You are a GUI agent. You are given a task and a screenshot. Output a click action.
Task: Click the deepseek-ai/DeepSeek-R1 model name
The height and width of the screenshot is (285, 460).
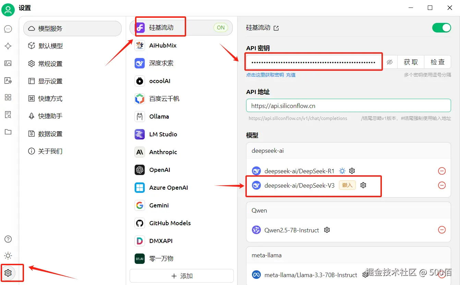(x=299, y=171)
